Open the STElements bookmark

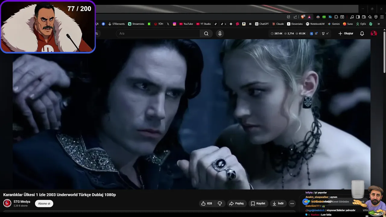click(x=116, y=24)
